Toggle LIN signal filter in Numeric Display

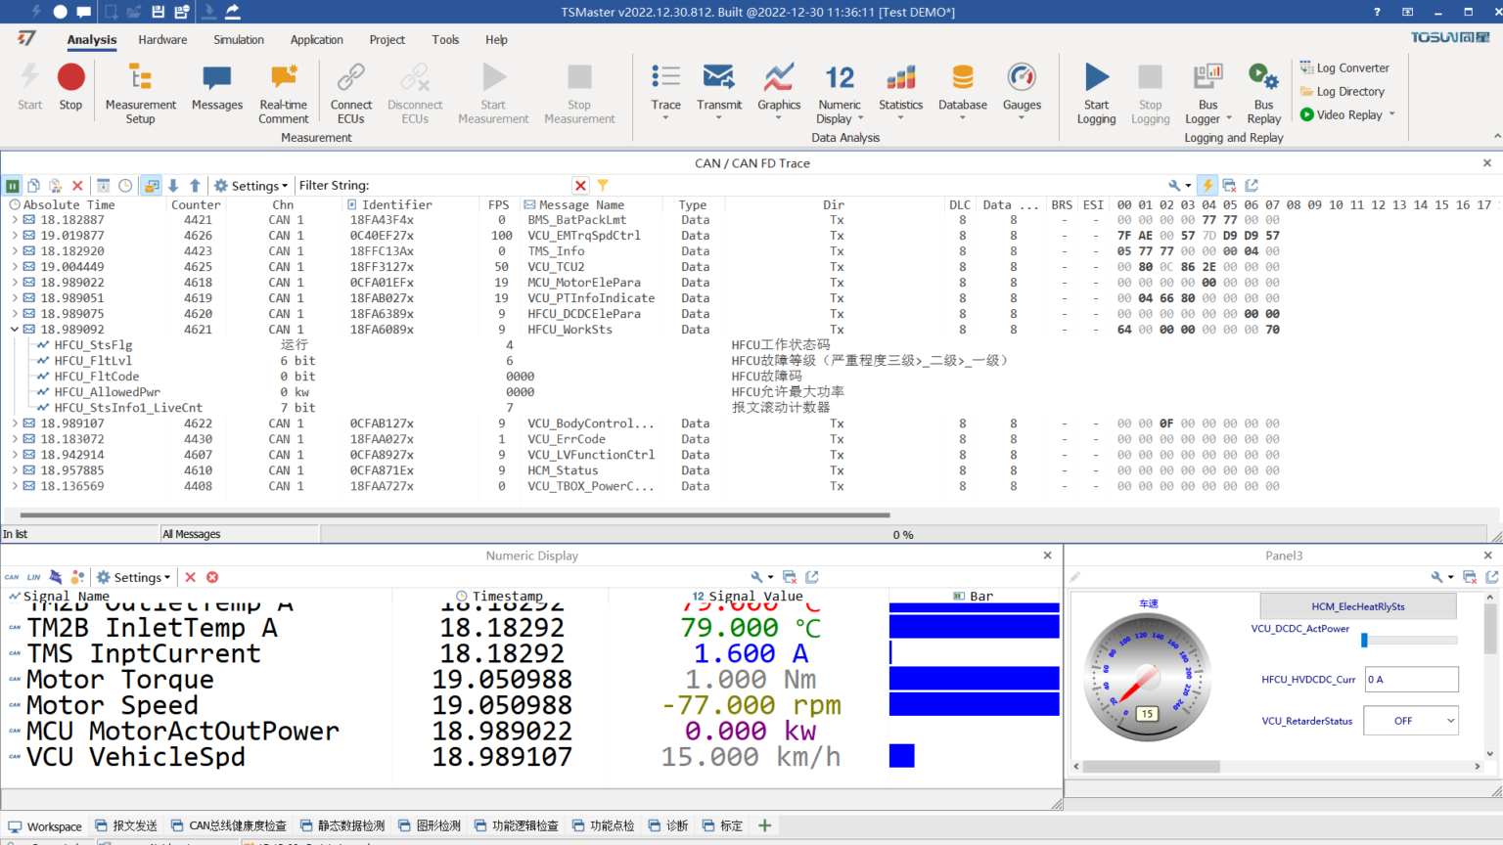[33, 577]
